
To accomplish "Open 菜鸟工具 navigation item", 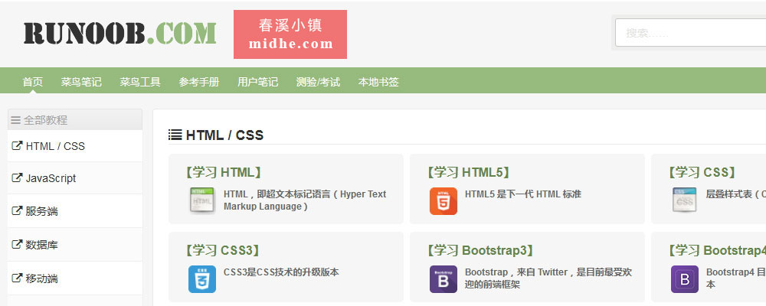I will click(140, 82).
